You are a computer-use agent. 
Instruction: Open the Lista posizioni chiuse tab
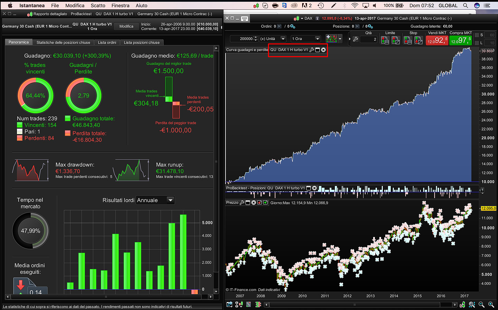click(x=142, y=42)
